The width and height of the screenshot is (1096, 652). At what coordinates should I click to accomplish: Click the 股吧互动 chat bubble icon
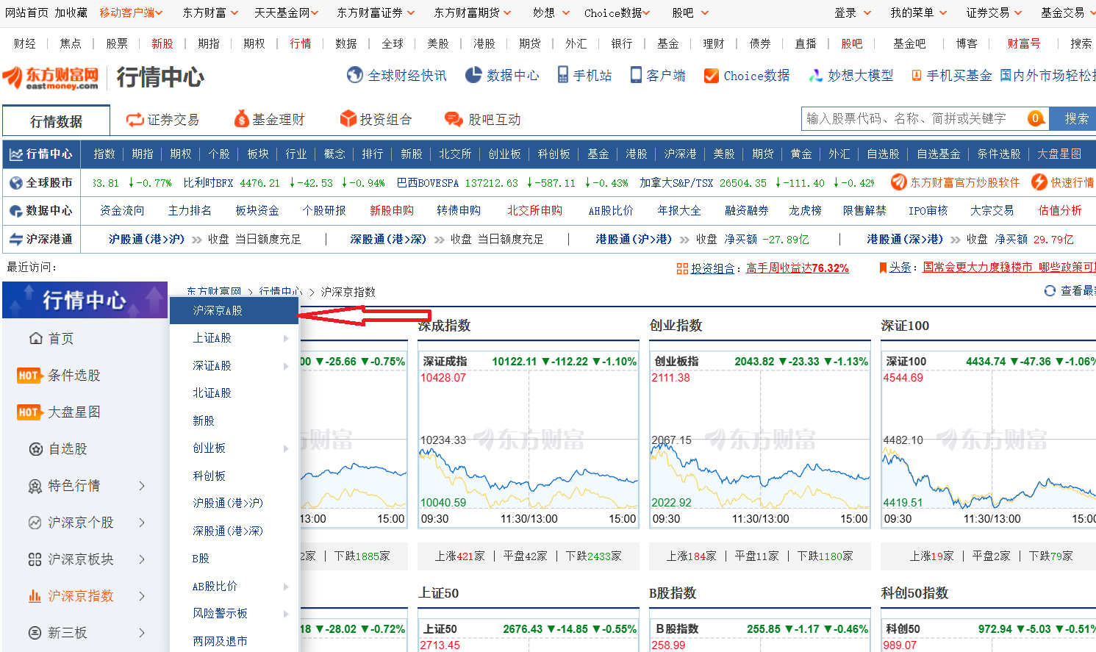454,119
